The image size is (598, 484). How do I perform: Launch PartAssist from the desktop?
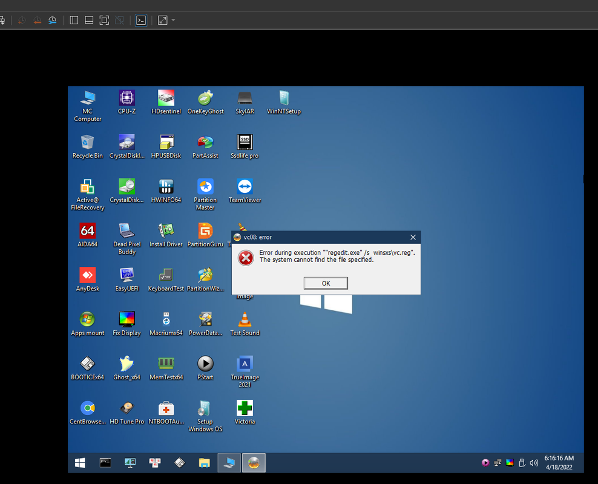(205, 147)
